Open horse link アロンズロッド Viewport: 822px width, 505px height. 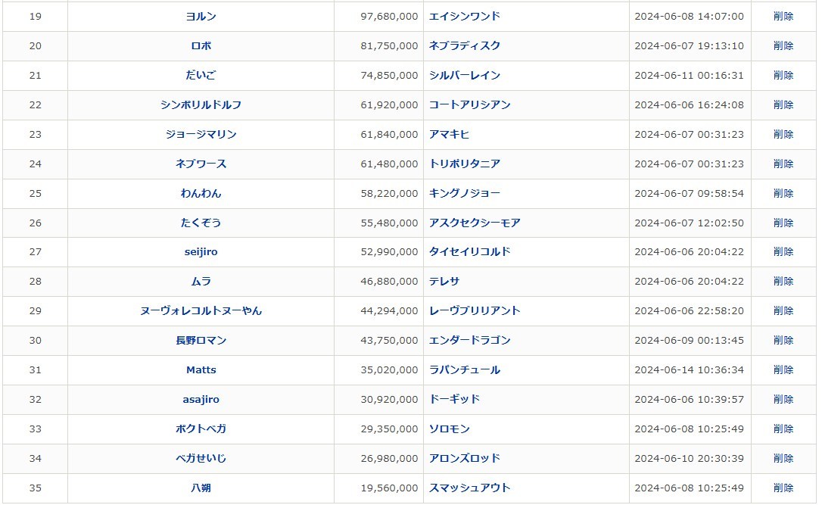[465, 458]
